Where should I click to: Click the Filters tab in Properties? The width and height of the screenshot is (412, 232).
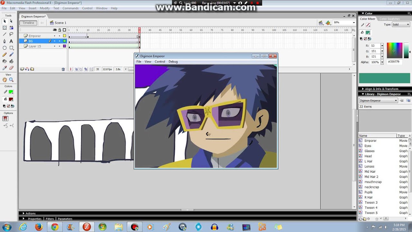[50, 219]
